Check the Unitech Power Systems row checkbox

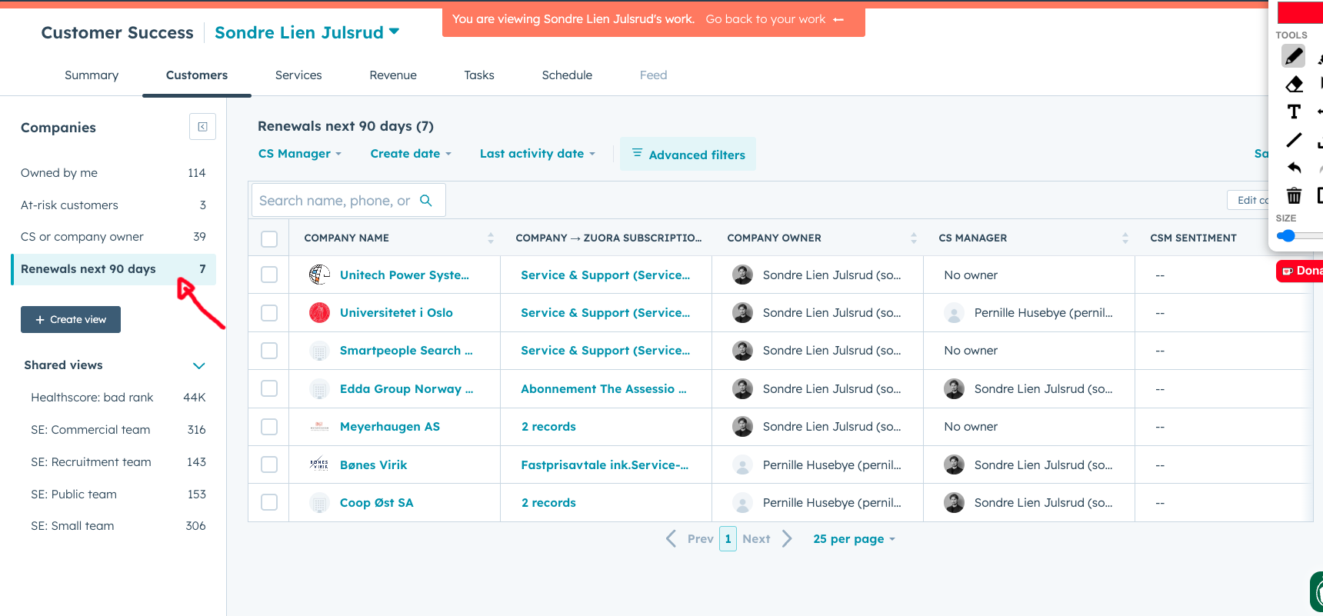tap(269, 275)
